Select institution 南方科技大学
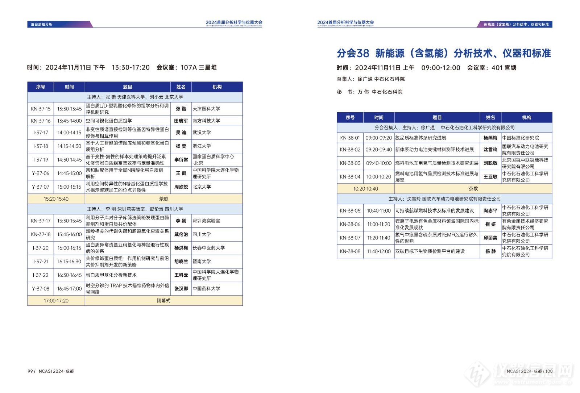This screenshot has width=580, height=393. [x=206, y=121]
